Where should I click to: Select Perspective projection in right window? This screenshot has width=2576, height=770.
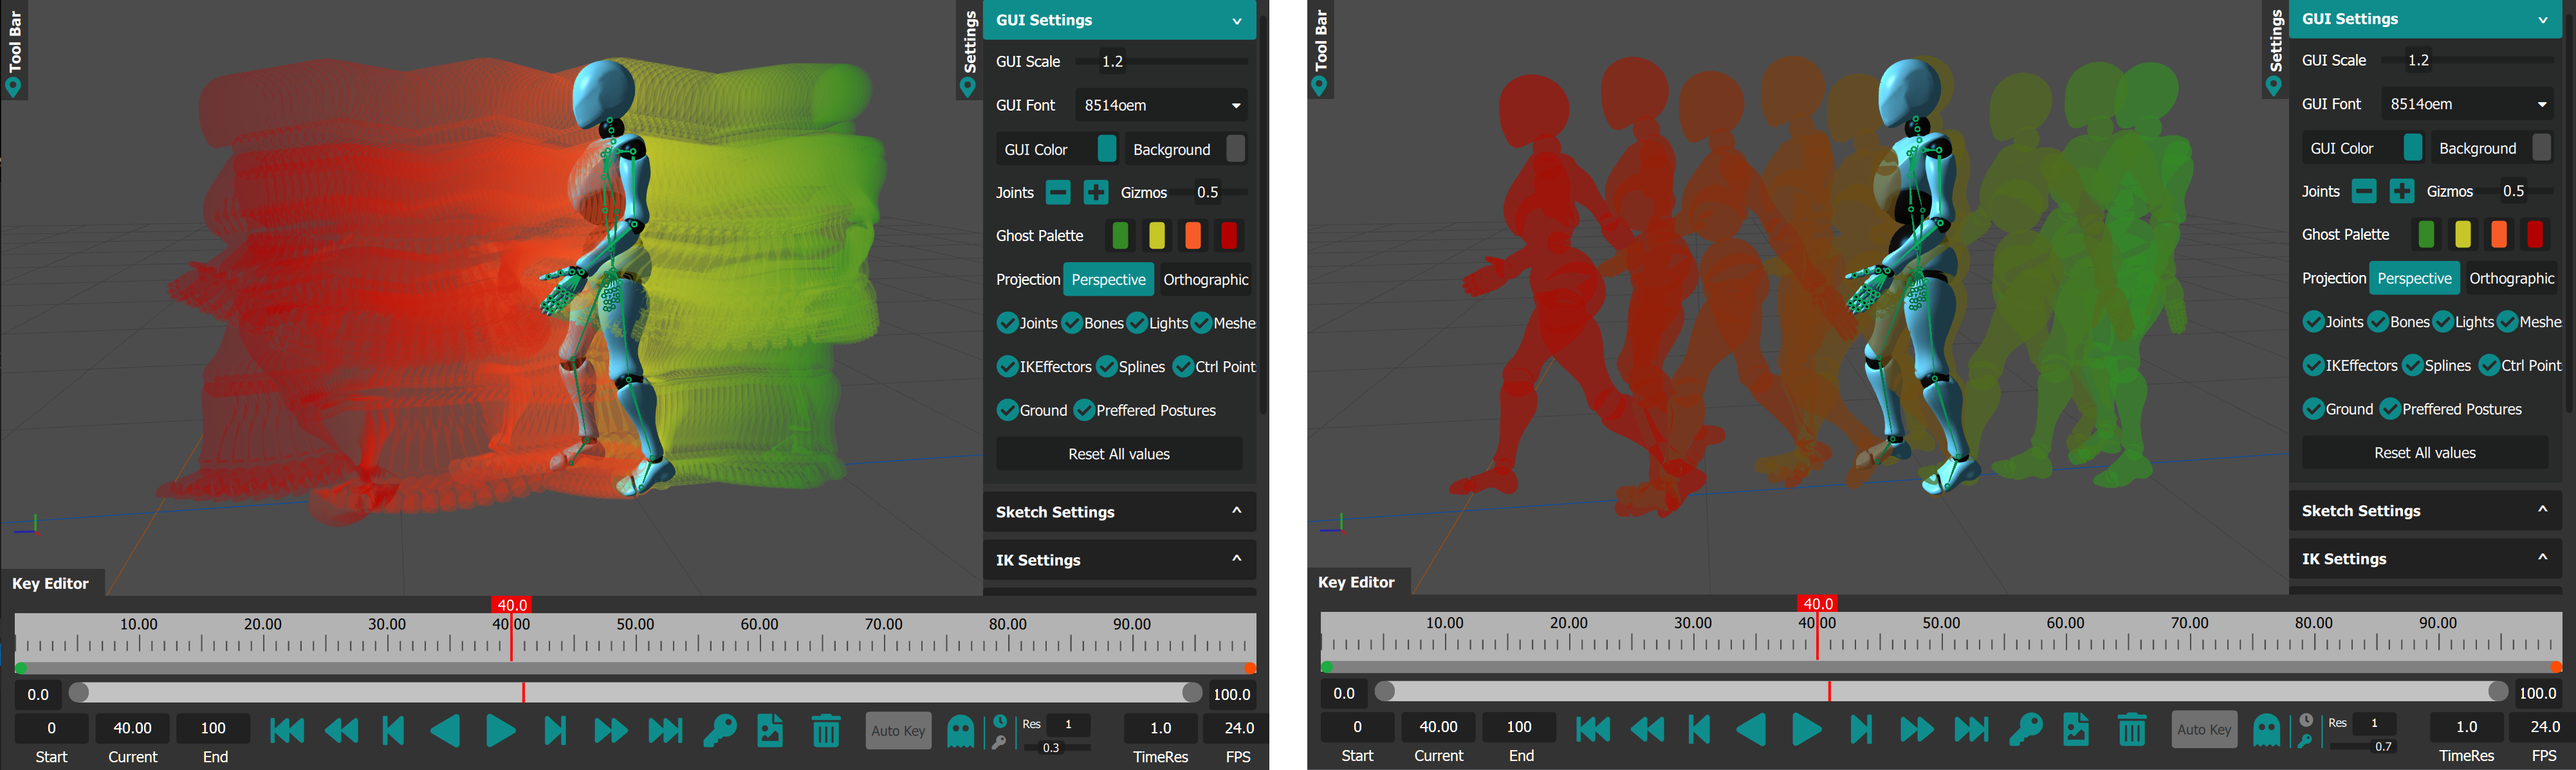pos(2414,279)
